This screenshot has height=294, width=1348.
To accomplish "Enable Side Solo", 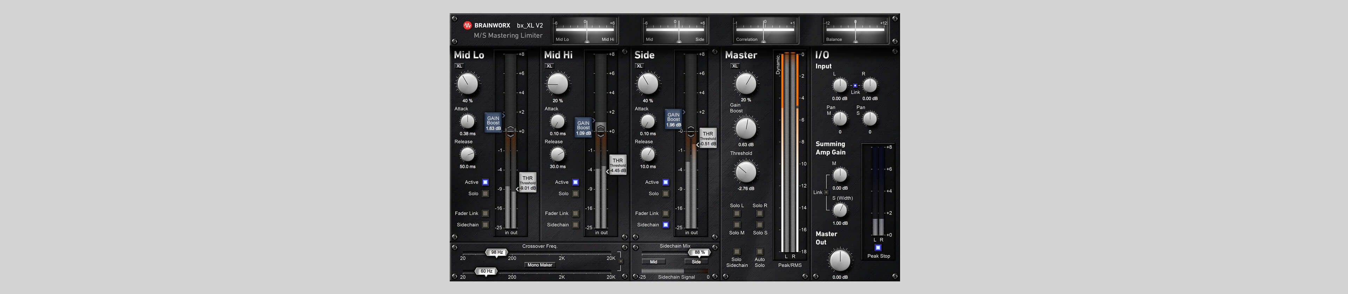I will pos(666,194).
